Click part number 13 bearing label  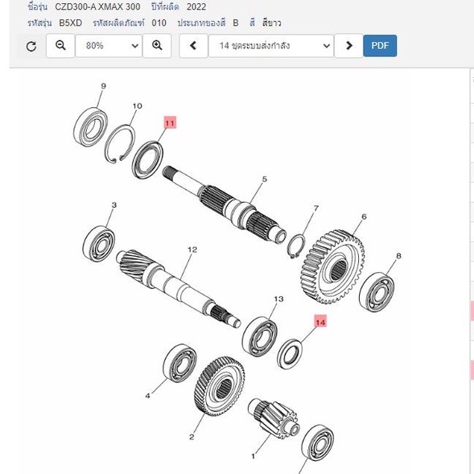[x=278, y=299]
